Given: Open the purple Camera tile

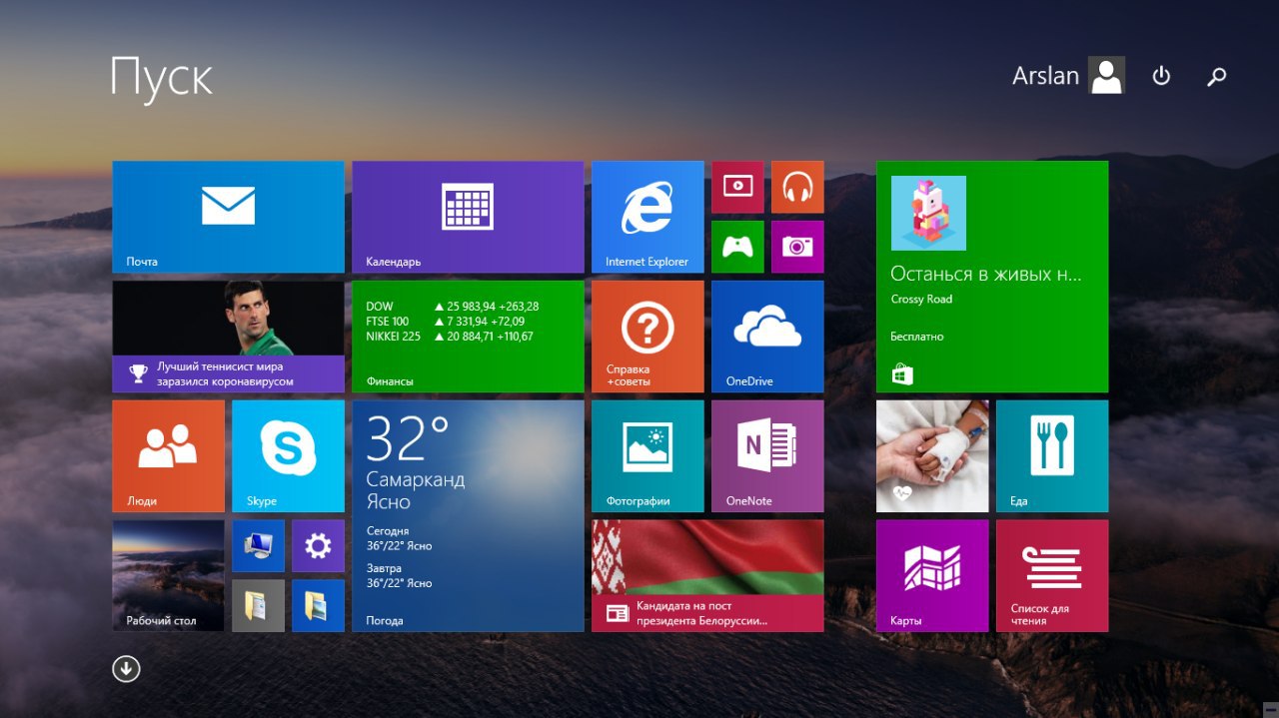Looking at the screenshot, I should [x=797, y=247].
